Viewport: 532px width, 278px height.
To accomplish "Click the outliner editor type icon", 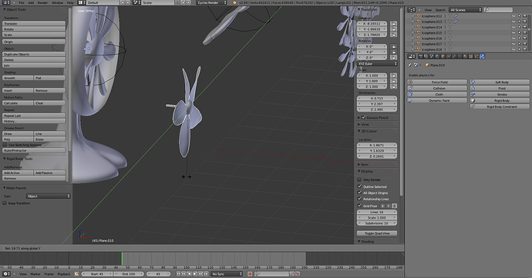I will 411,10.
